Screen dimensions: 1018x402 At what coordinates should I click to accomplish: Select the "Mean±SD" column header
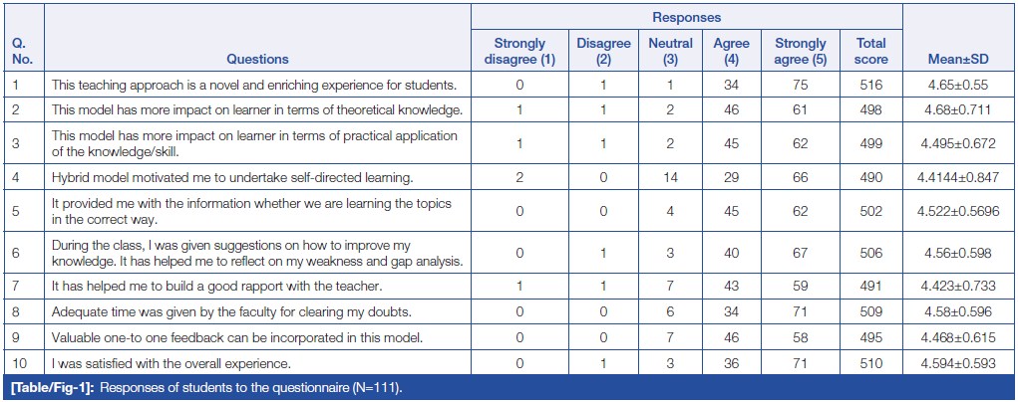pos(958,60)
